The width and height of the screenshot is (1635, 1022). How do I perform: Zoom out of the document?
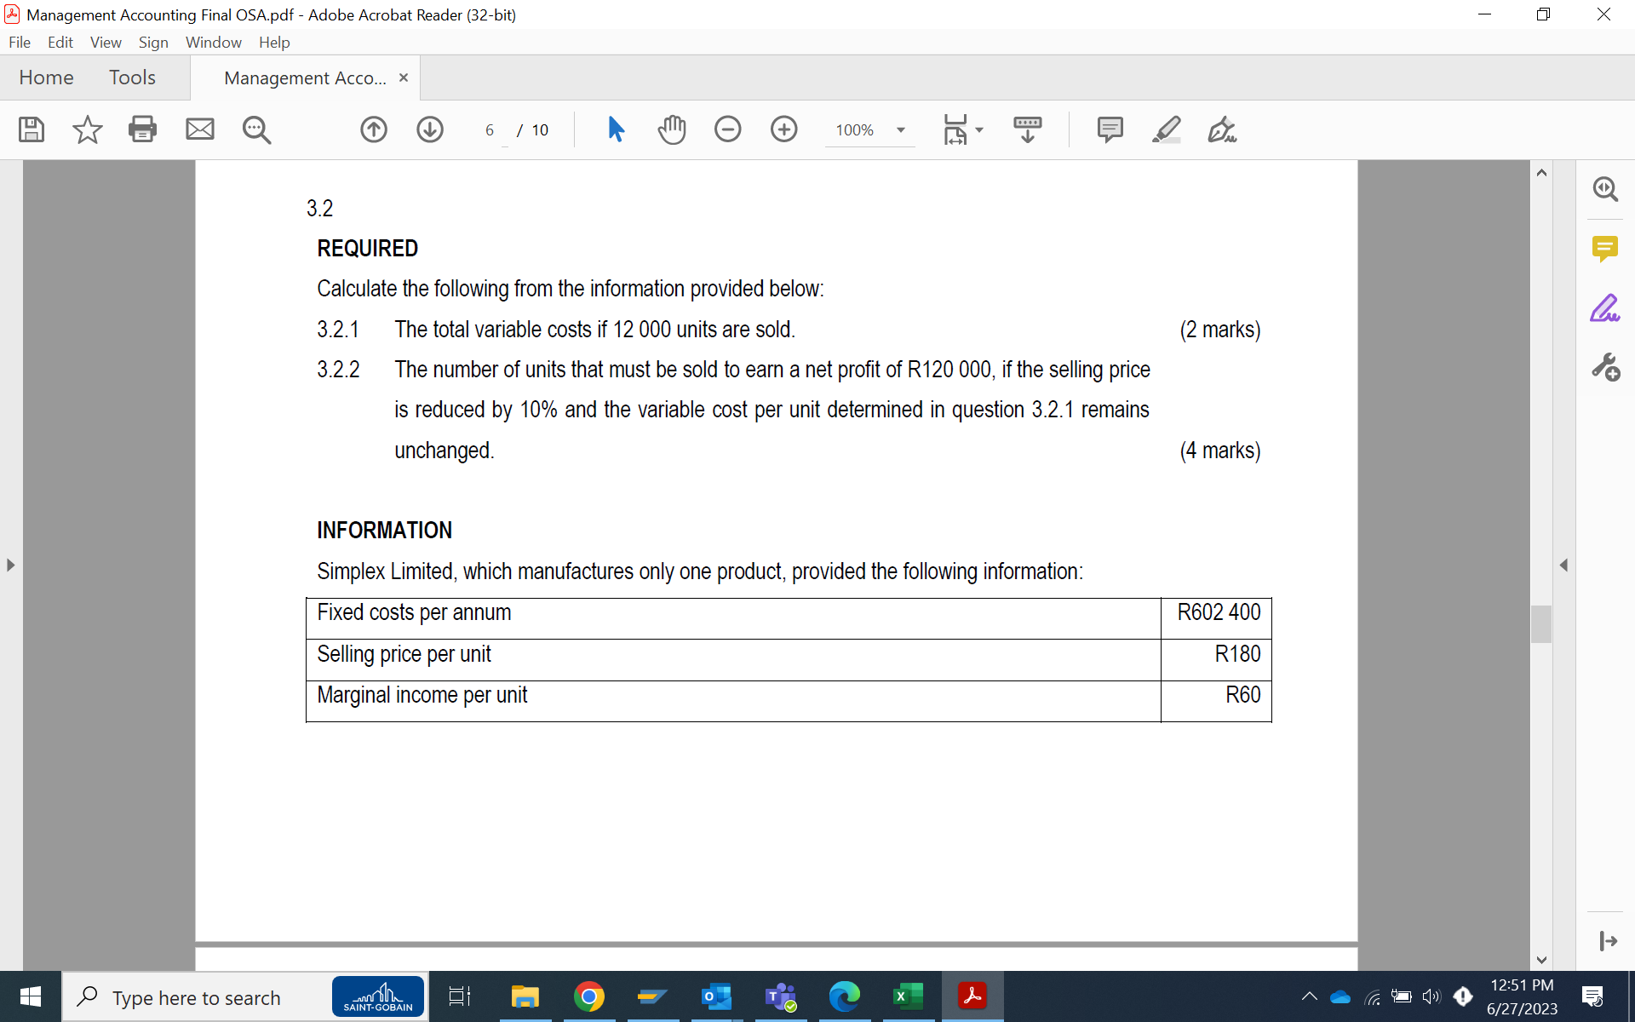pyautogui.click(x=728, y=129)
